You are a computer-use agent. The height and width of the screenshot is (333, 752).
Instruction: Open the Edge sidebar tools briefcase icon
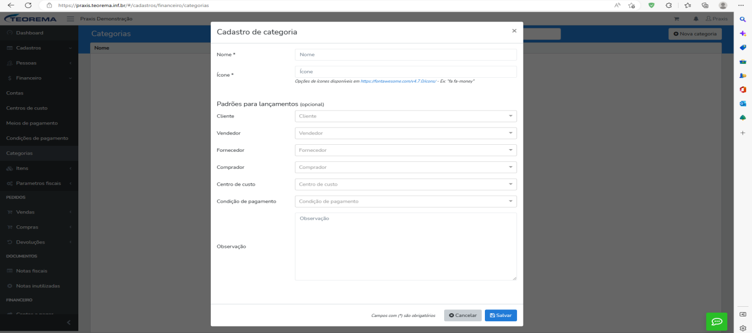coord(743,62)
